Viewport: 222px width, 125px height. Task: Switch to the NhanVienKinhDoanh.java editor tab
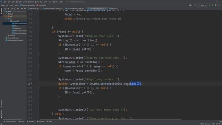click(x=75, y=9)
